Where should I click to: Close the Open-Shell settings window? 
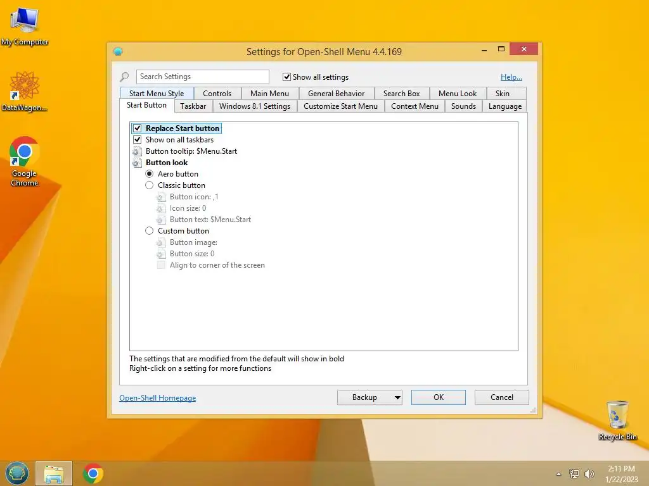coord(524,49)
